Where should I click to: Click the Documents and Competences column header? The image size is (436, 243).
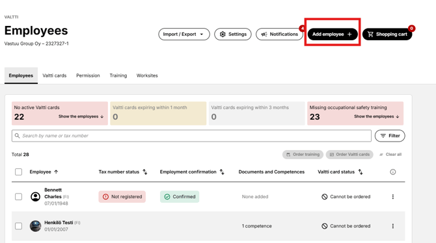(271, 172)
